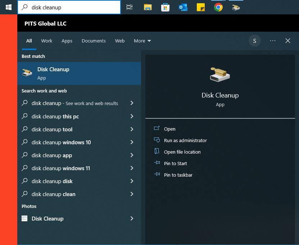Click Open in the preview pane

[170, 129]
